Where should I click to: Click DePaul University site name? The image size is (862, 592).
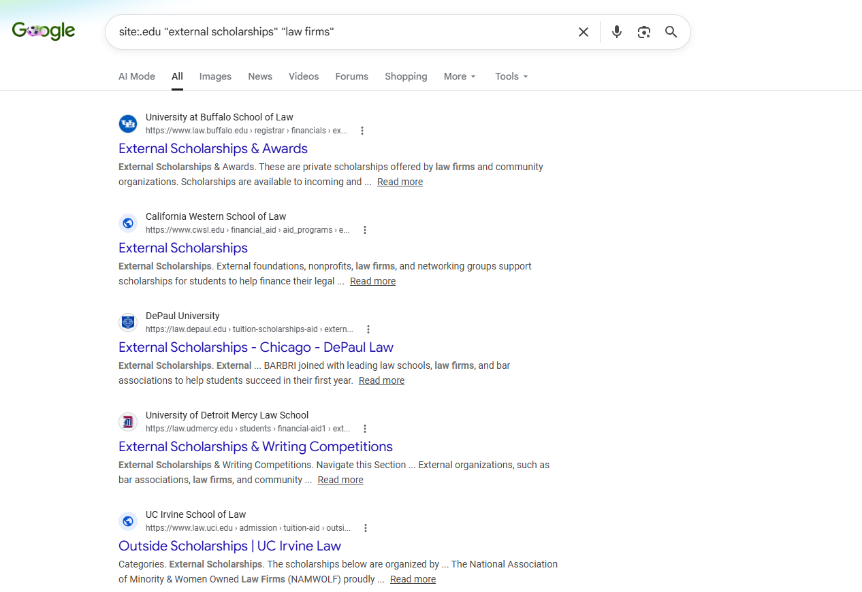(182, 316)
